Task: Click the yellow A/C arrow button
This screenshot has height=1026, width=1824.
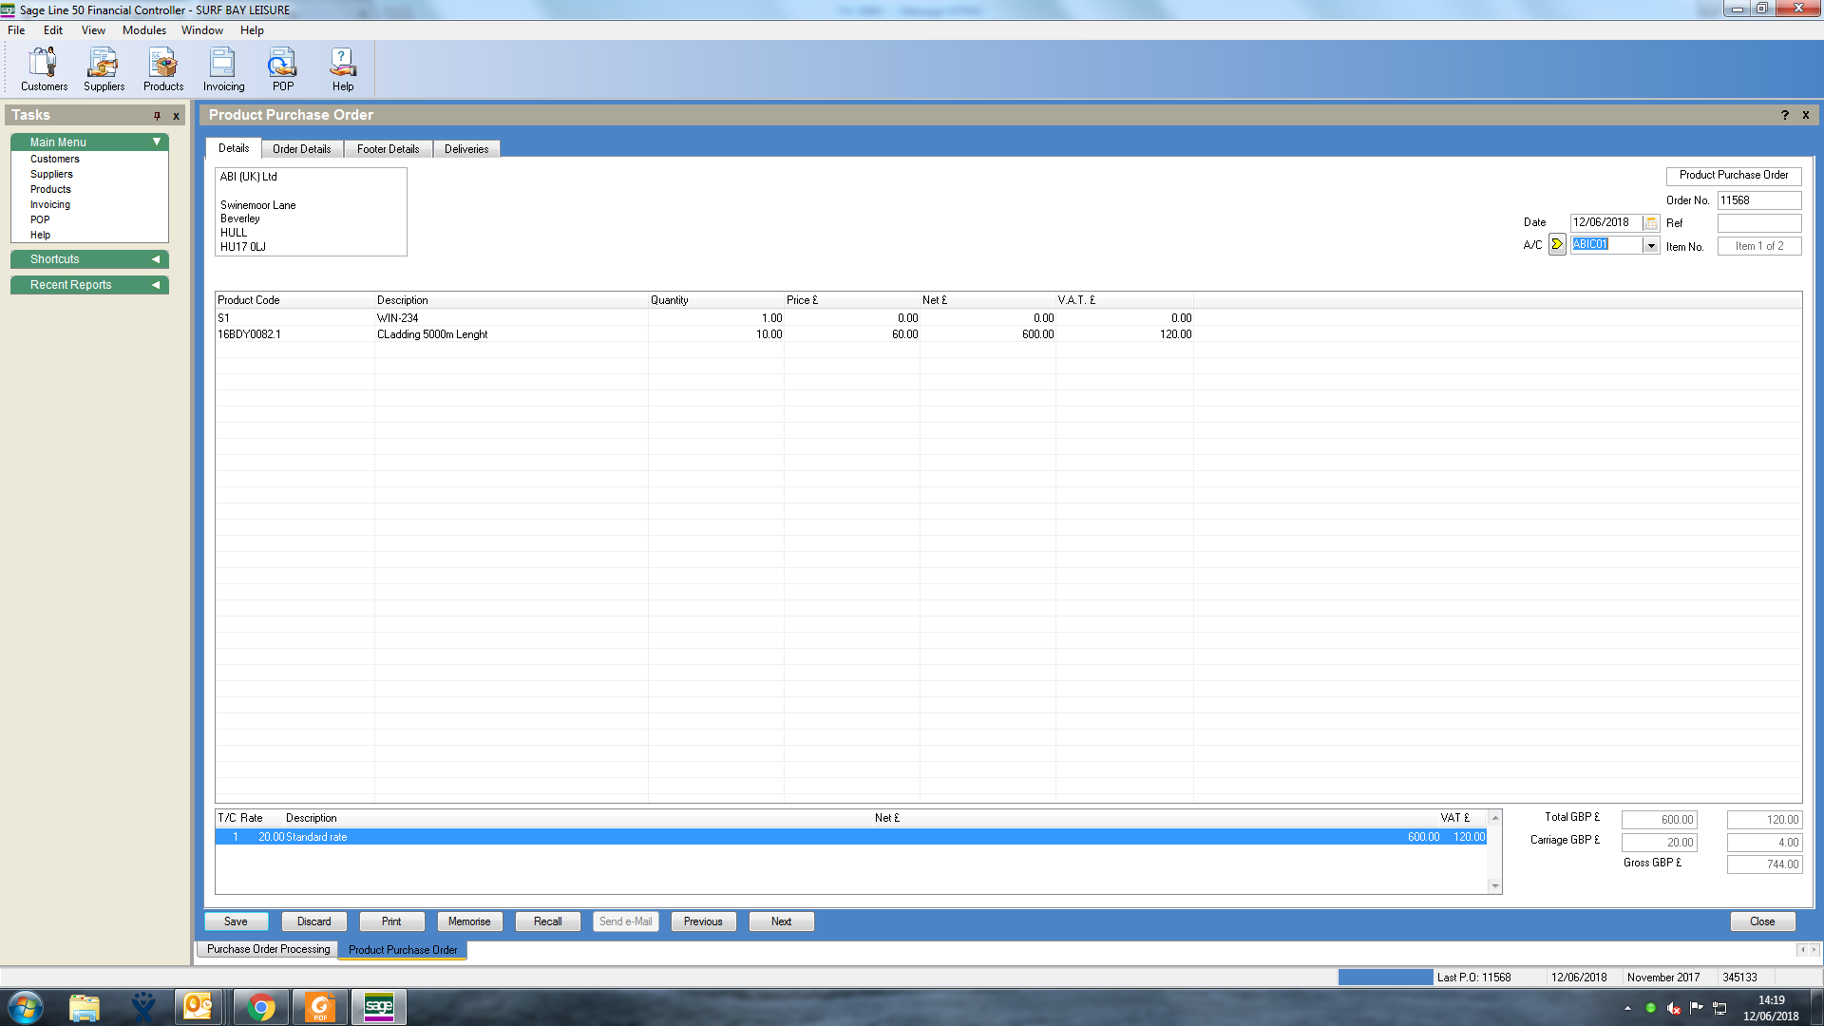Action: tap(1557, 245)
